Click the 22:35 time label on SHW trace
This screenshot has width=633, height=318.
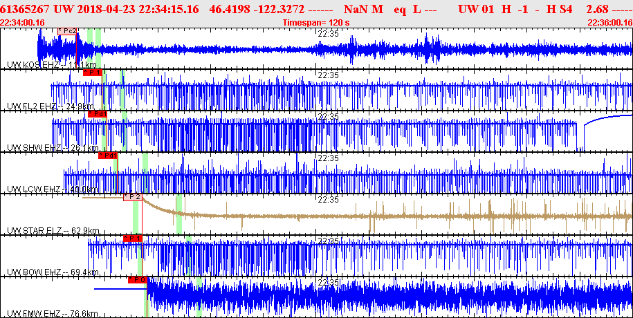(x=328, y=117)
